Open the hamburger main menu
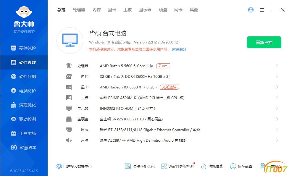Screen dimensions: 289x176 coord(262,10)
